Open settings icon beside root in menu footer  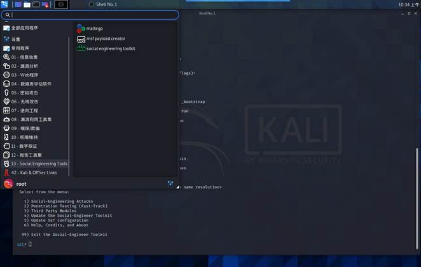pyautogui.click(x=170, y=183)
